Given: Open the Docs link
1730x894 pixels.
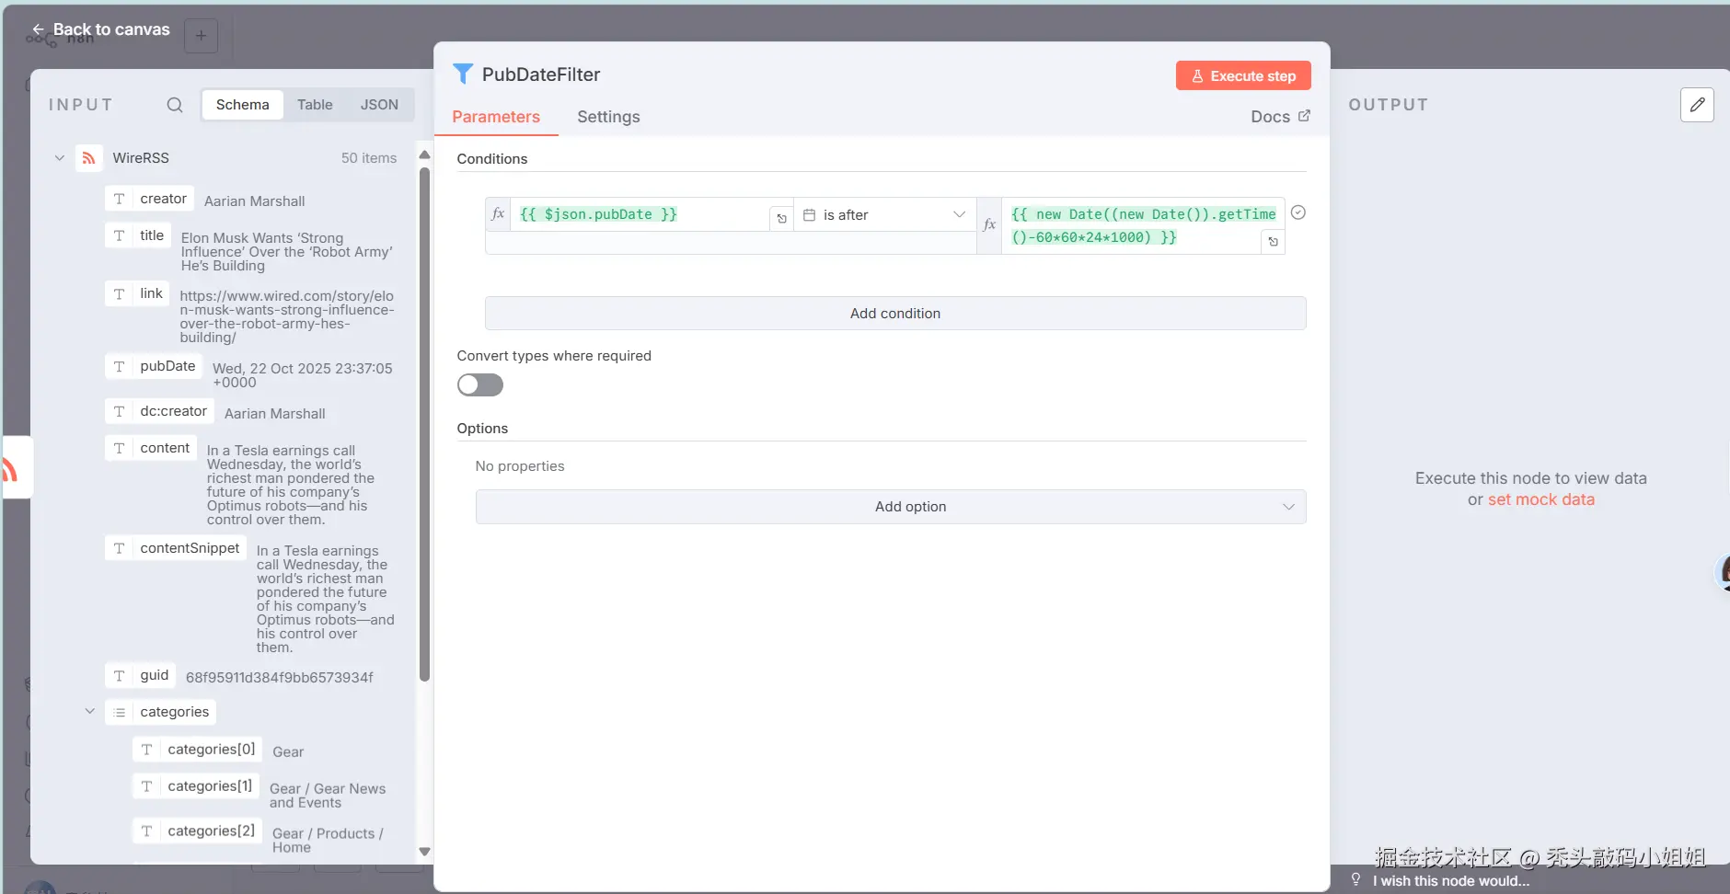Looking at the screenshot, I should pyautogui.click(x=1280, y=117).
